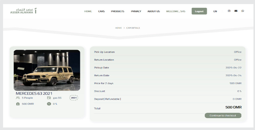This screenshot has height=130, width=255.
Task: Click the 5 People text
Action: coord(27,98)
